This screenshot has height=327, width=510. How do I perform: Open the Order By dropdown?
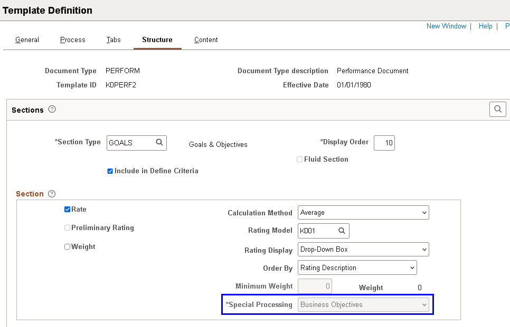pos(412,267)
